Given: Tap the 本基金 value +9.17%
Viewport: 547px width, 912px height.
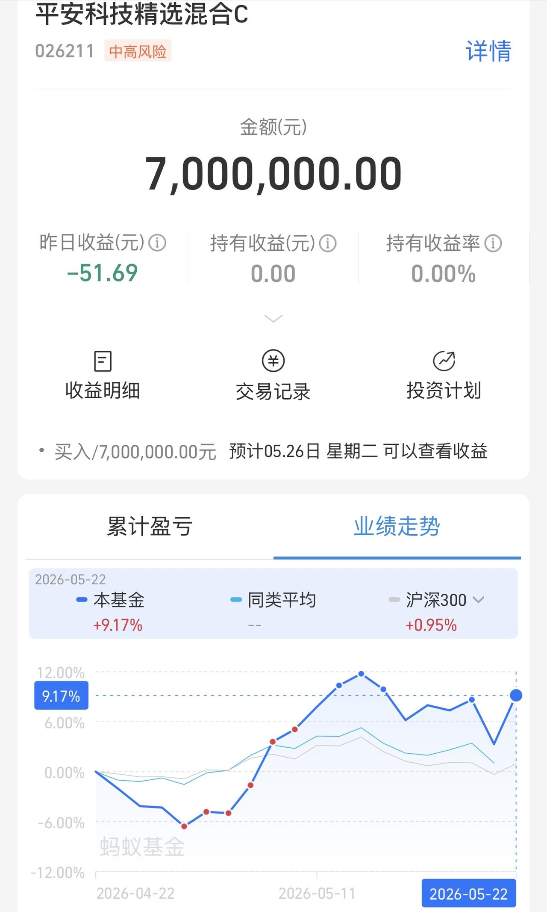Looking at the screenshot, I should pos(118,625).
